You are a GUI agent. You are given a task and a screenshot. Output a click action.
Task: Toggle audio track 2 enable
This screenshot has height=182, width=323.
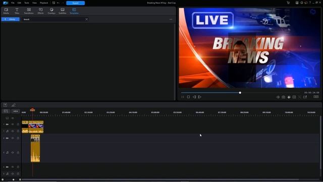click(13, 153)
